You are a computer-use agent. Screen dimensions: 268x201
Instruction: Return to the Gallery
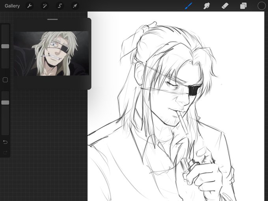[12, 6]
